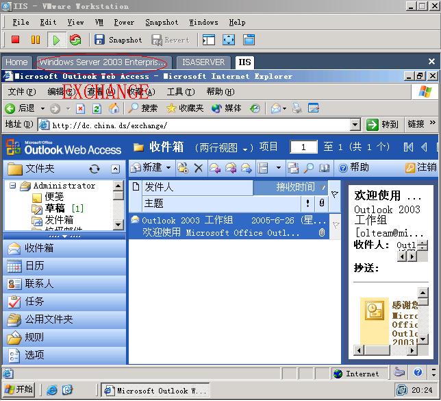The image size is (441, 401).
Task: Open the VMware Windows menu
Action: tap(203, 22)
